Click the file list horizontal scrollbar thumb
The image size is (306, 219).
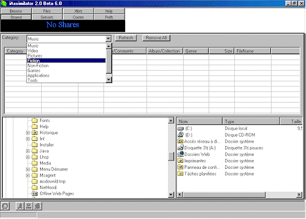click(x=224, y=194)
